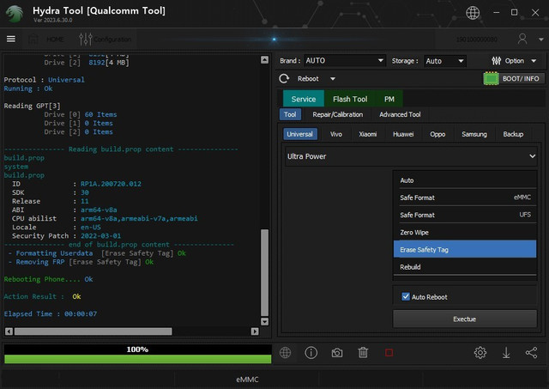Click the Option sliders icon
The height and width of the screenshot is (389, 549).
click(x=496, y=61)
